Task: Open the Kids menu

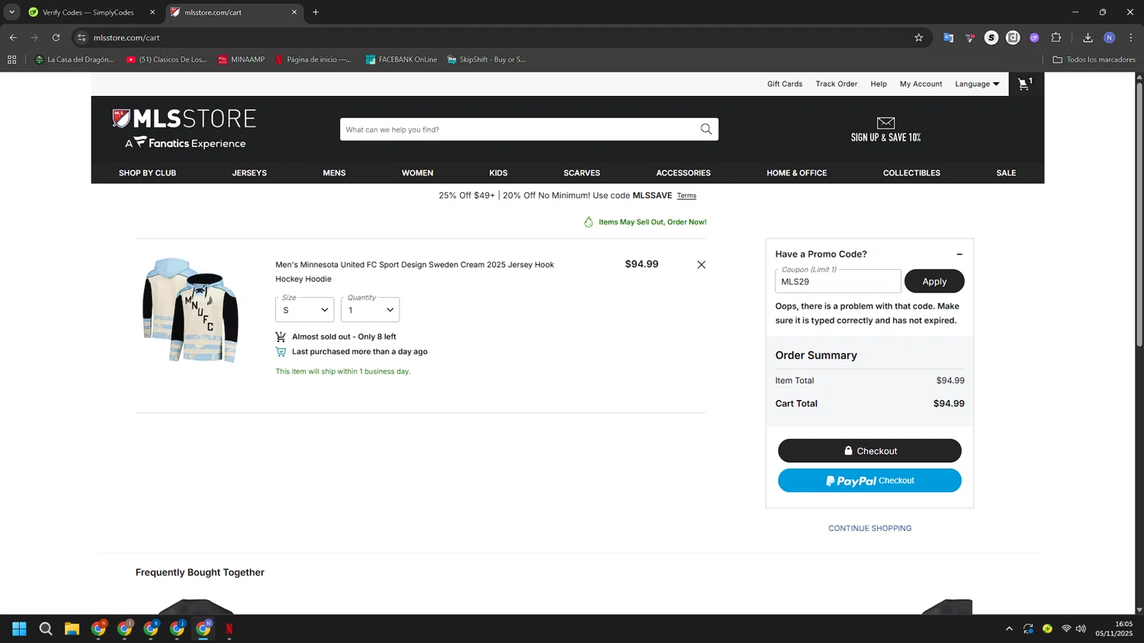Action: pyautogui.click(x=498, y=173)
